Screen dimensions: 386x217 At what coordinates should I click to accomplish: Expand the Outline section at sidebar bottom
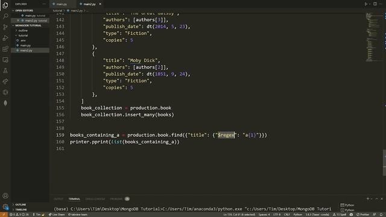[30, 204]
